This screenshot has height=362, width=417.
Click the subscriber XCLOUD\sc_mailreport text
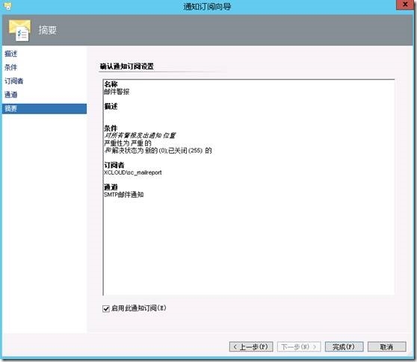[133, 172]
